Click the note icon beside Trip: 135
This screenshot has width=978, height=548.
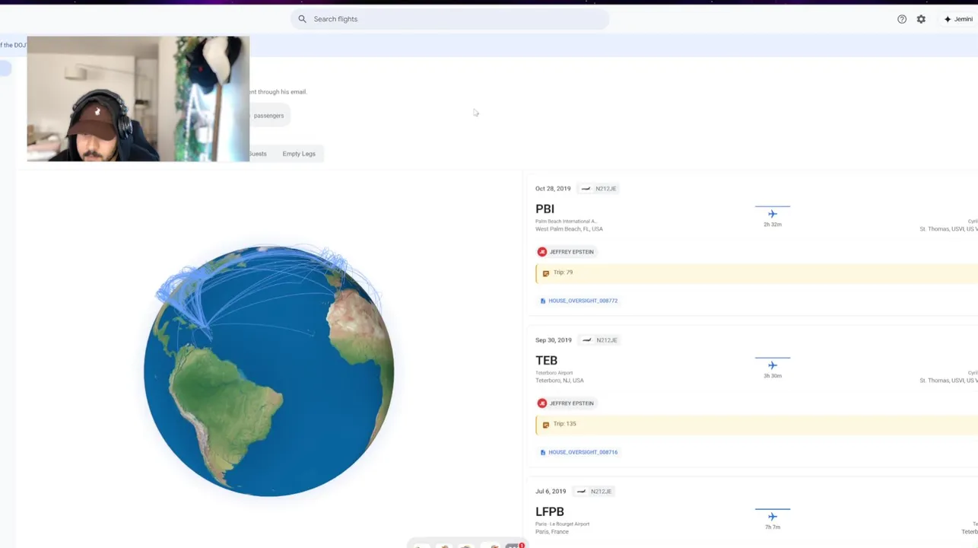click(x=545, y=425)
